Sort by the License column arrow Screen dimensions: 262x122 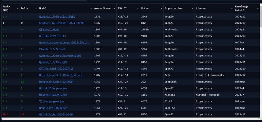pyautogui.click(x=232, y=8)
